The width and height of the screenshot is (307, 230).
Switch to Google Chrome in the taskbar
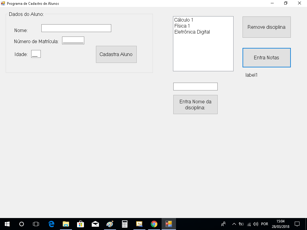point(154,224)
